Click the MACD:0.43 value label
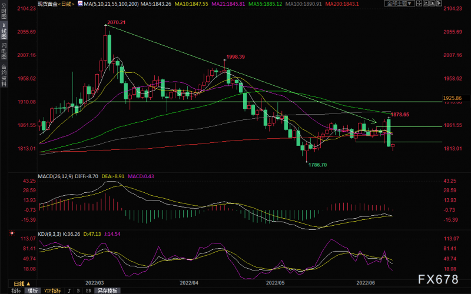Viewport: 471px width, 294px height. tap(141, 176)
